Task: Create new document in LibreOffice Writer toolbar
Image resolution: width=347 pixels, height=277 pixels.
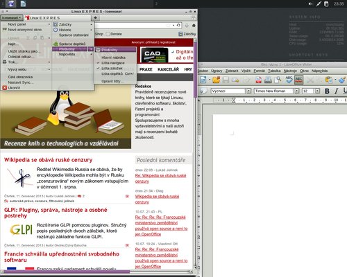Action: pos(203,80)
